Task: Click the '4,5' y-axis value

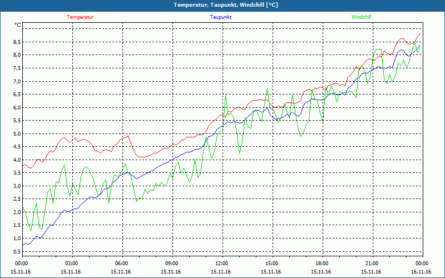Action: [x=17, y=147]
